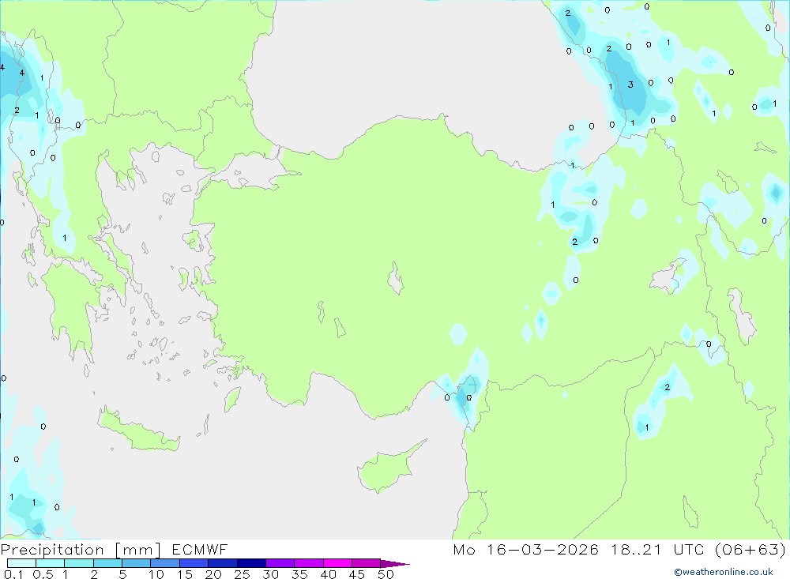Viewport: 790px width, 579px height.
Task: Click the date Mo 16-03-2026
Action: (526, 550)
